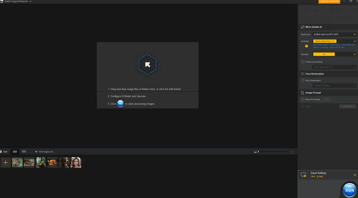Select the animal warrior thumbnail

click(x=64, y=162)
